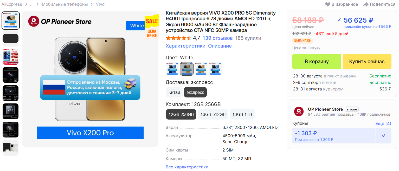Select Китай delivery option

point(174,92)
